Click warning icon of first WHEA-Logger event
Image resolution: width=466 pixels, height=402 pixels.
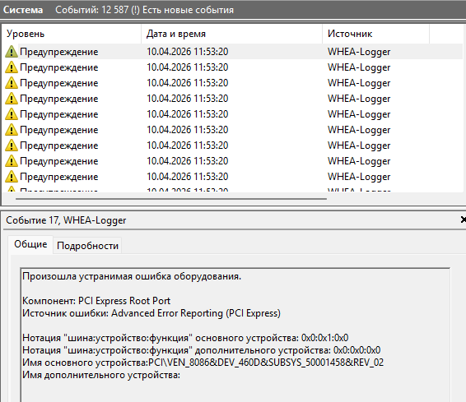click(12, 52)
